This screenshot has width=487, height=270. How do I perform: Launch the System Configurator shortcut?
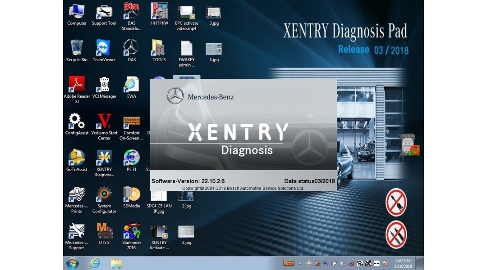pos(104,200)
